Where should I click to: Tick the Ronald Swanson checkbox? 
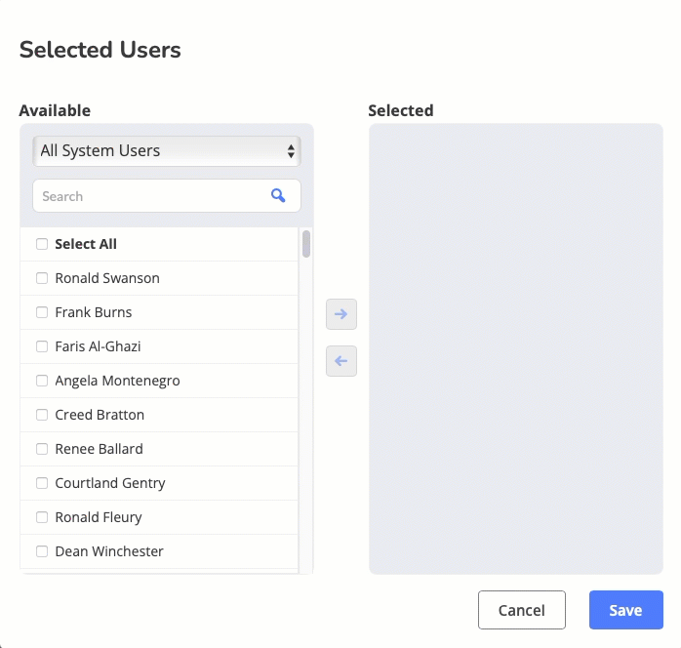coord(42,278)
